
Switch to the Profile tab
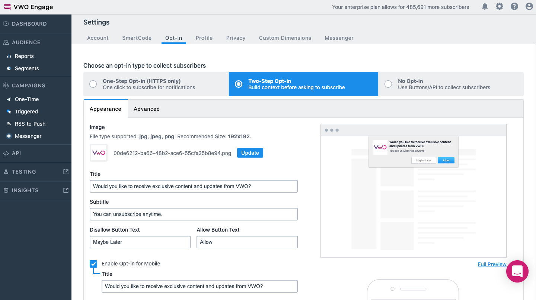point(204,38)
